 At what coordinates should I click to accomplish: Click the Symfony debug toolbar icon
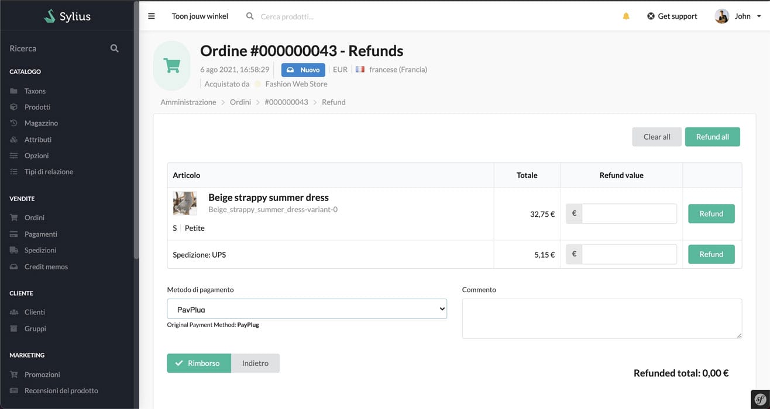pos(760,399)
